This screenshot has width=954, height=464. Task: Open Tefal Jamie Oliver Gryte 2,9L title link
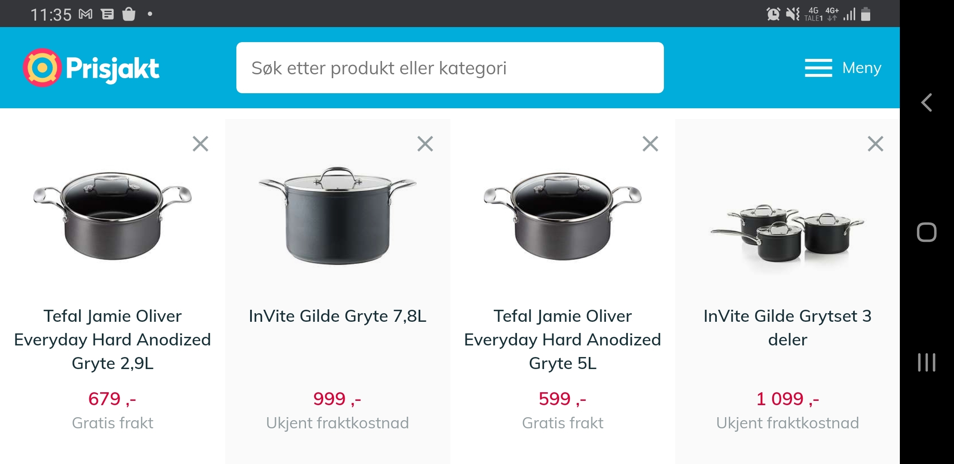[x=113, y=339]
